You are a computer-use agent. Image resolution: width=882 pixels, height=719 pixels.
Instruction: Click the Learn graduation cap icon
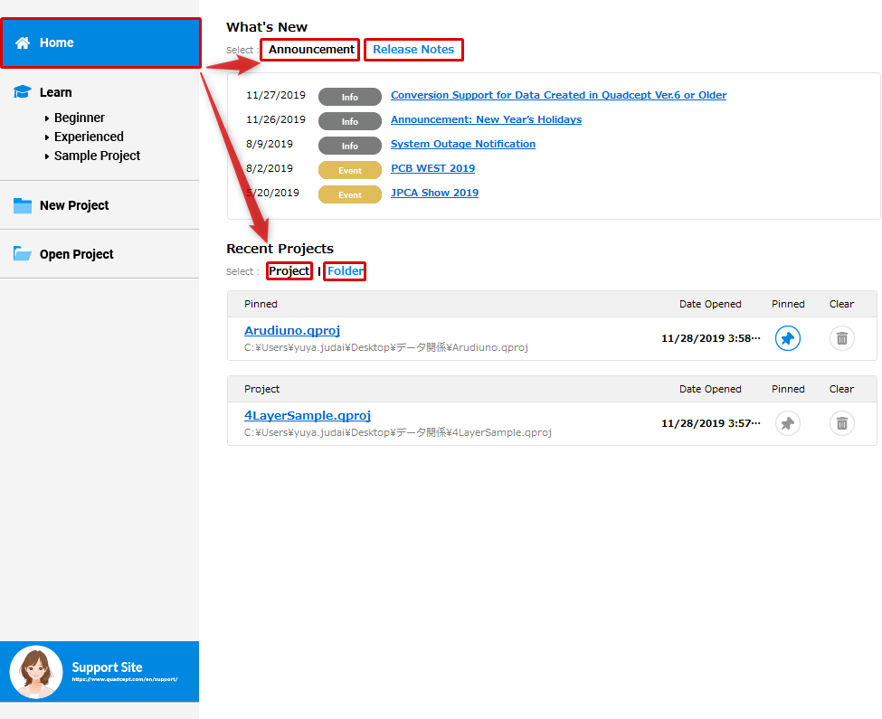pos(23,92)
